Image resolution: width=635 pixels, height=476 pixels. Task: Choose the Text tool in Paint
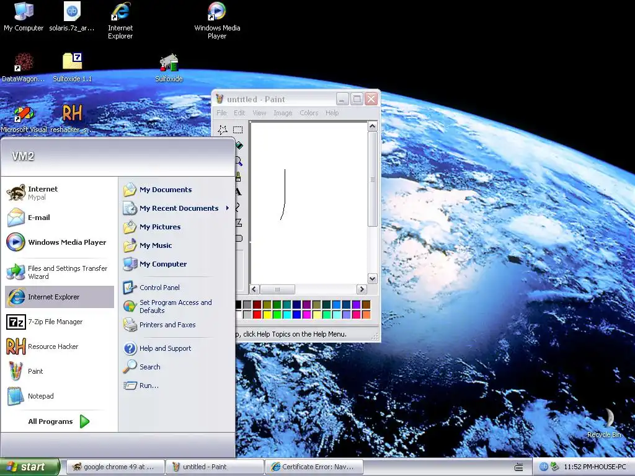[x=239, y=192]
